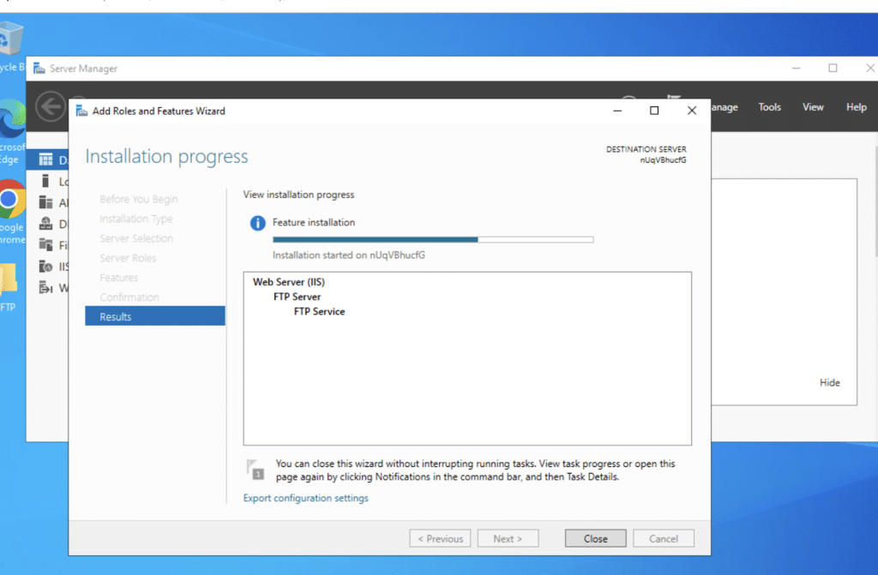Open the Recycle Bin desktop icon
Screen dimensions: 878x575
click(x=11, y=39)
